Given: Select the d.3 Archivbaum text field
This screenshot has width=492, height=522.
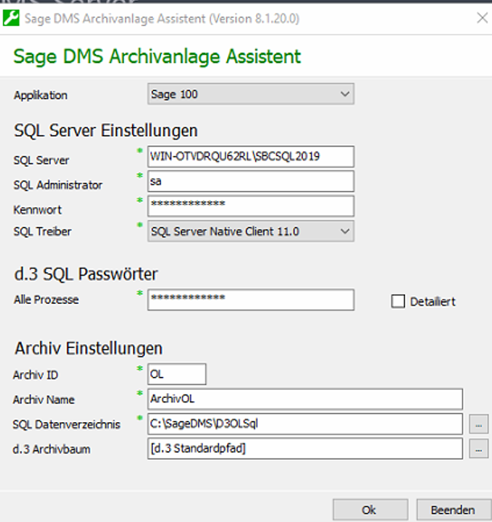Looking at the screenshot, I should (304, 449).
